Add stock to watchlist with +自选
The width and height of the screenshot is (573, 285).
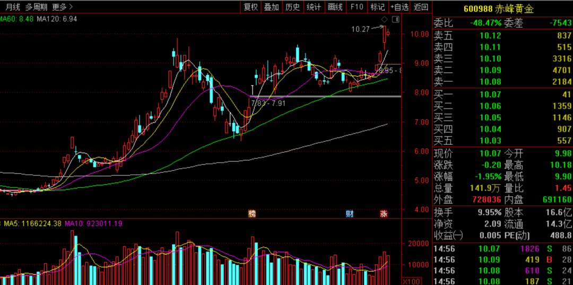(x=400, y=7)
